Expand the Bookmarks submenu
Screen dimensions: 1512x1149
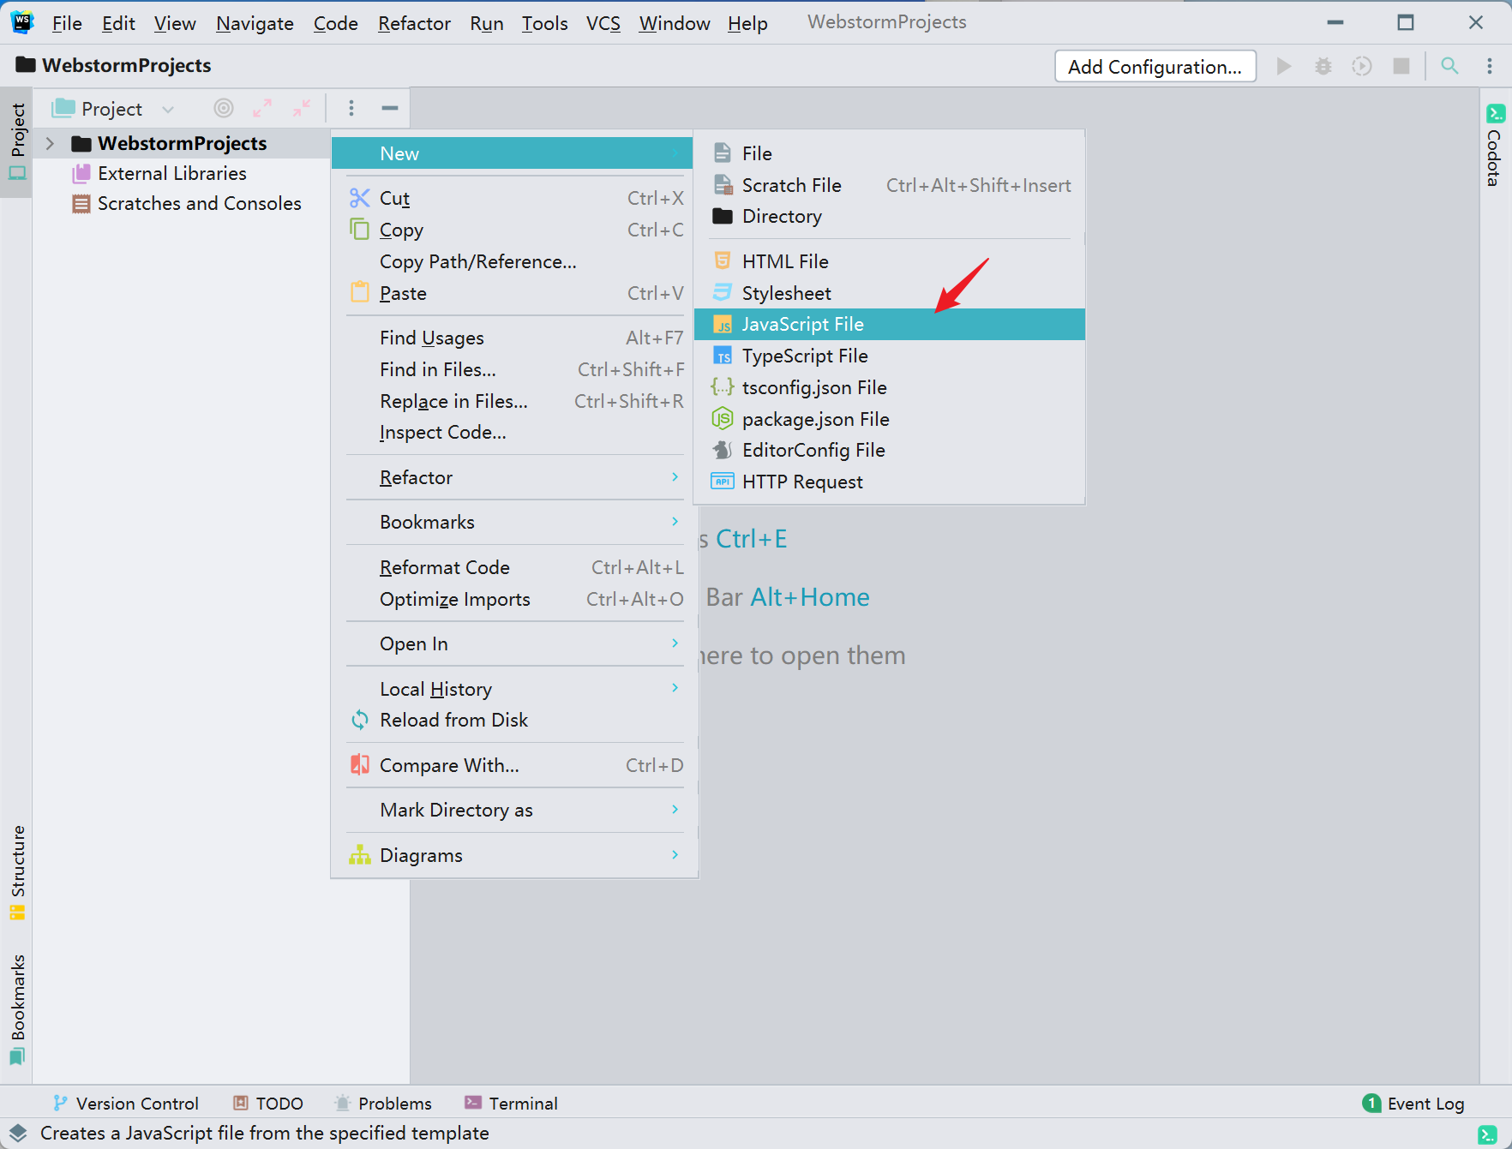[x=514, y=522]
